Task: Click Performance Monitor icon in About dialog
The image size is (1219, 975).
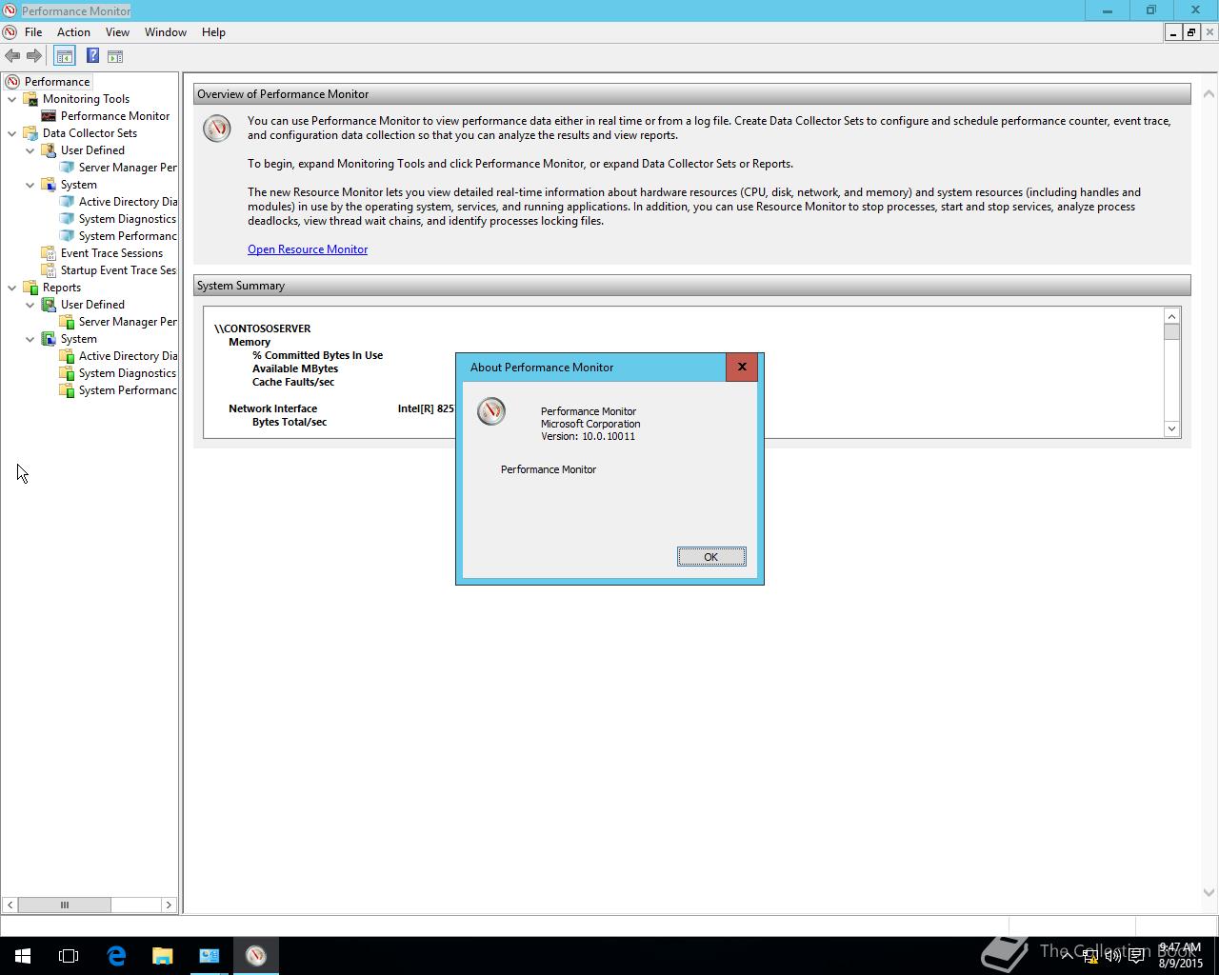Action: [491, 411]
